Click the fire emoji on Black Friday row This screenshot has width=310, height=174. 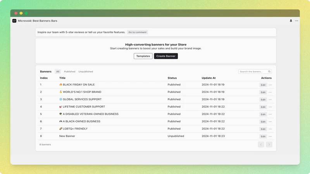[61, 84]
